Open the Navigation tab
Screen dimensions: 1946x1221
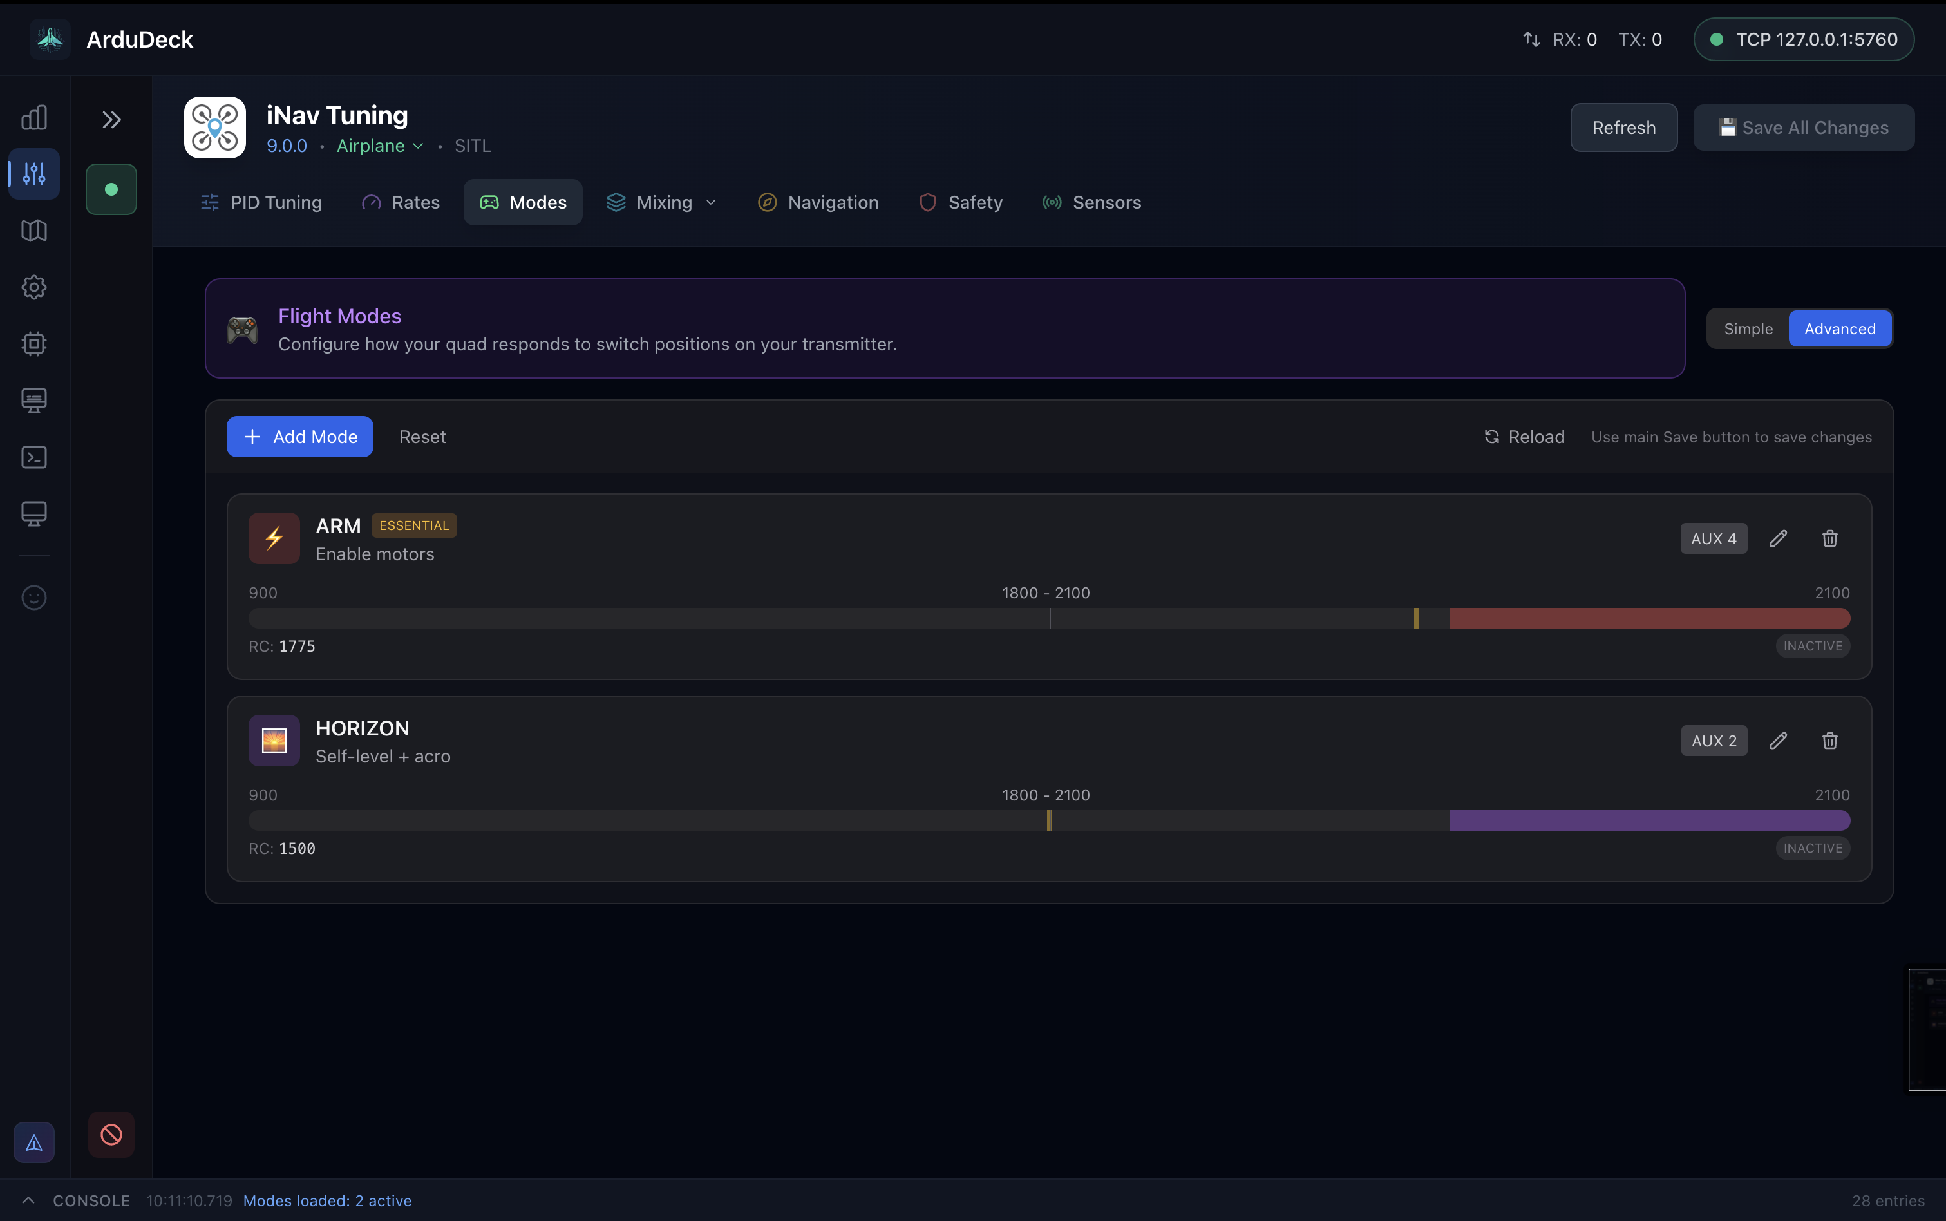click(x=818, y=202)
